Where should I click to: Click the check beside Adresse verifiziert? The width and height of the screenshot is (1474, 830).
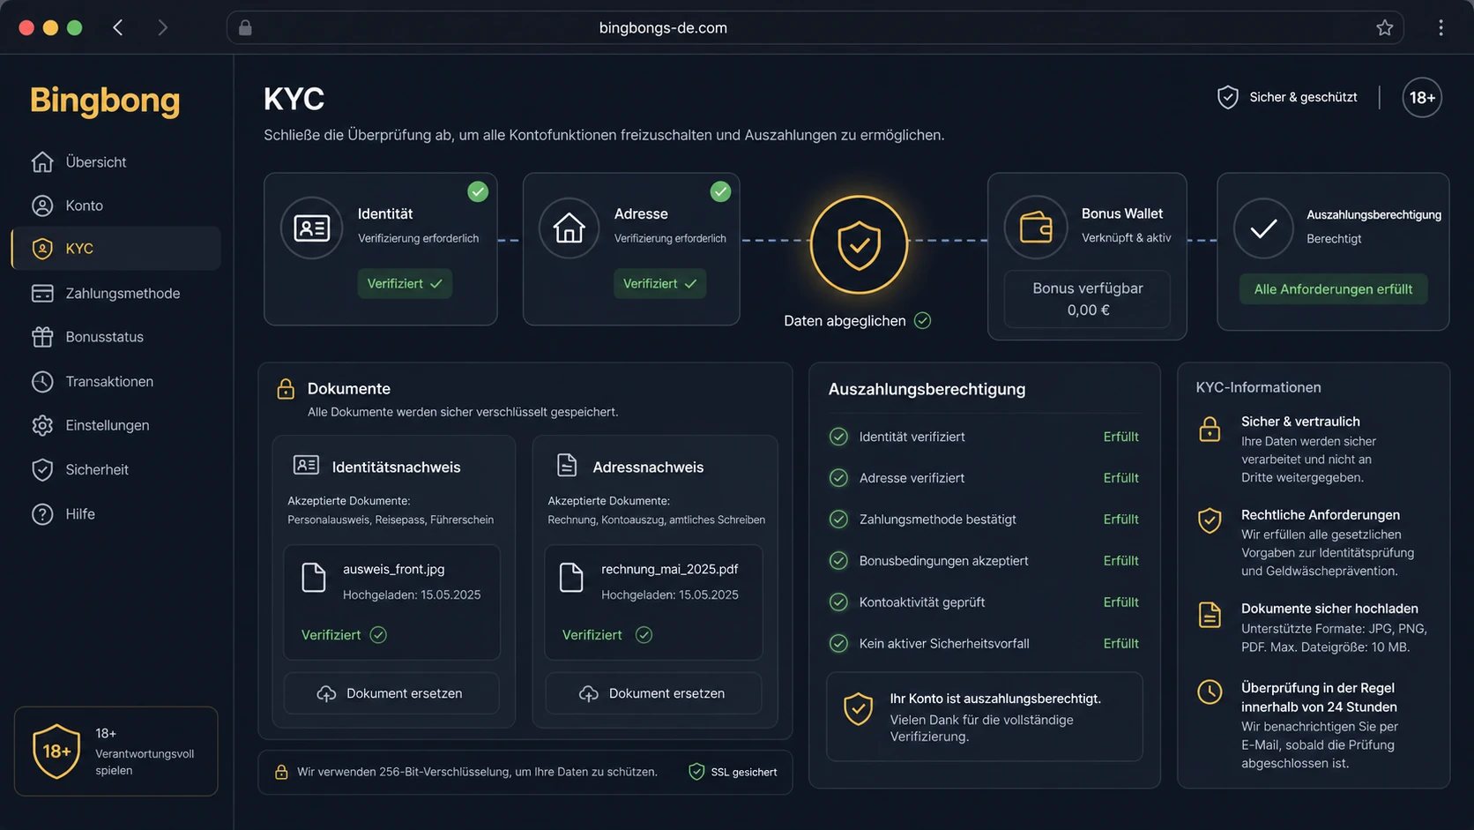tap(838, 478)
